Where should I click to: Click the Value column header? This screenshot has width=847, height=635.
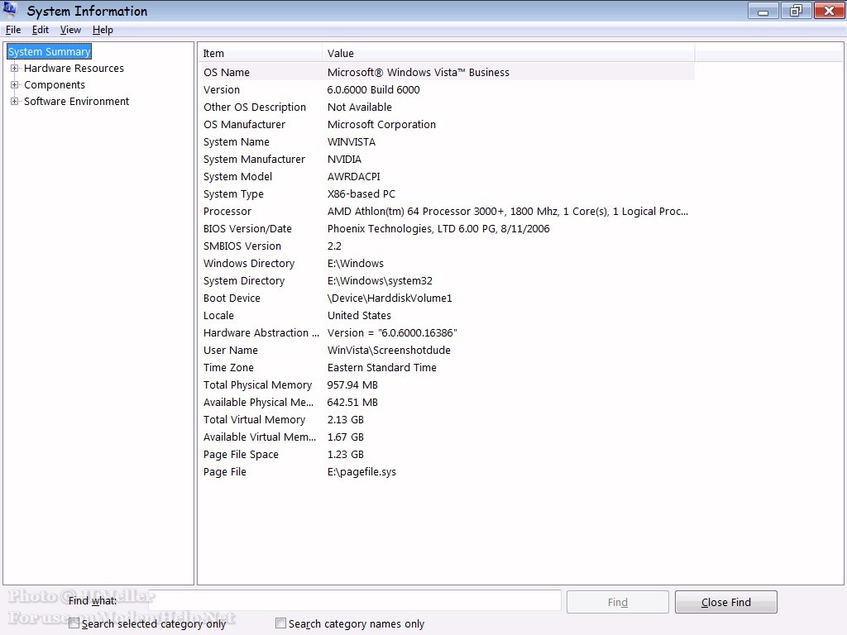coord(508,53)
